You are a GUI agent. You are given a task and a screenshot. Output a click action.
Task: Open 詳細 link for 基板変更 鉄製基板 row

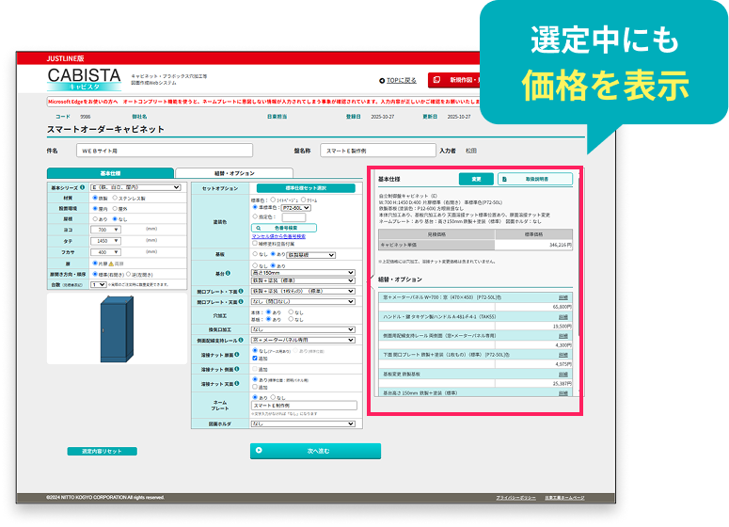[x=563, y=375]
